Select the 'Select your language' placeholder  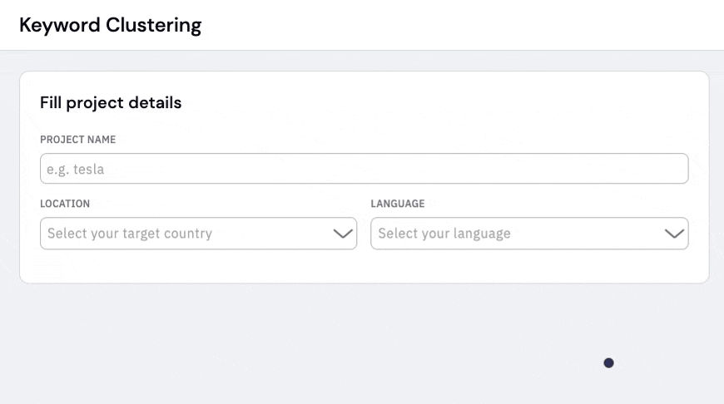coord(444,234)
